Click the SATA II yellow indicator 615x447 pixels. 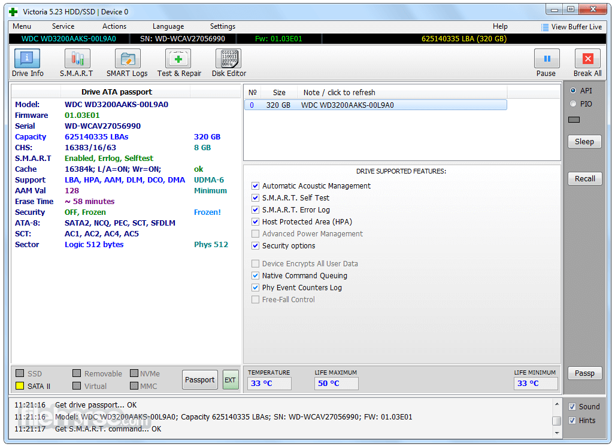click(20, 386)
